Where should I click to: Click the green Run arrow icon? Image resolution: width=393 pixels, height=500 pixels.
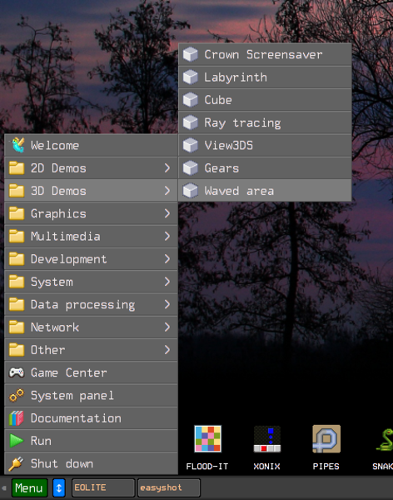(x=17, y=441)
